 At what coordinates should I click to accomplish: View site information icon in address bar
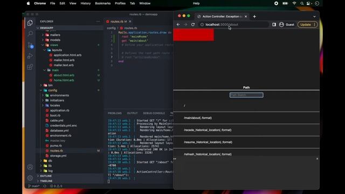tap(202, 25)
